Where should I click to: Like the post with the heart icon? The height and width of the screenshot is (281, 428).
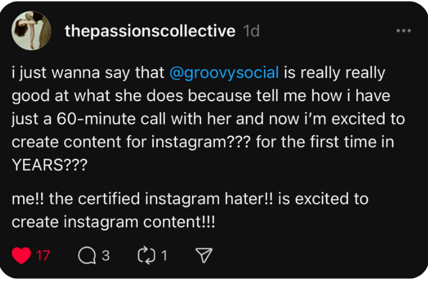[21, 256]
